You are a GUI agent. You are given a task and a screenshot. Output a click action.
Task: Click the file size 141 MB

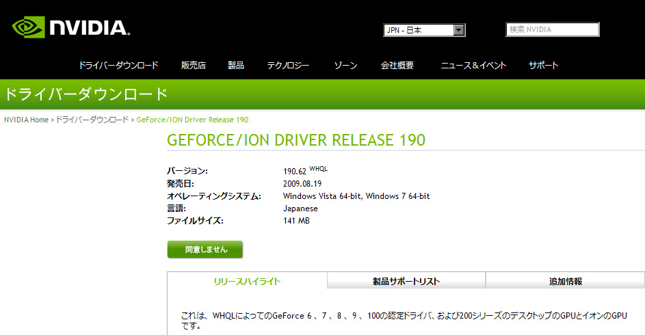tap(296, 221)
